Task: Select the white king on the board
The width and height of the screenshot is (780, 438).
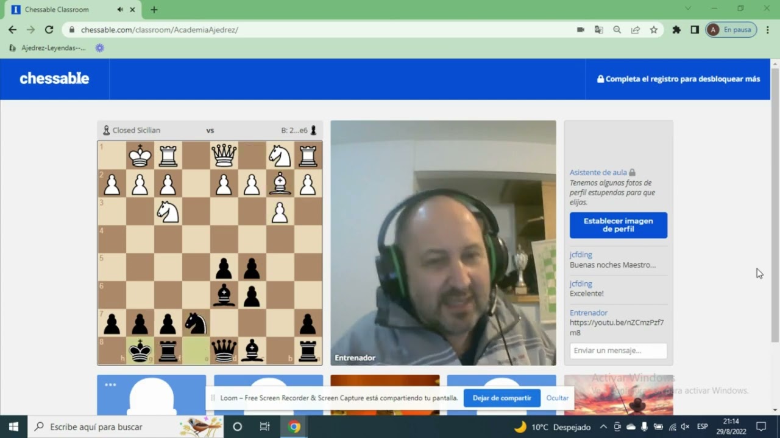Action: pos(140,156)
